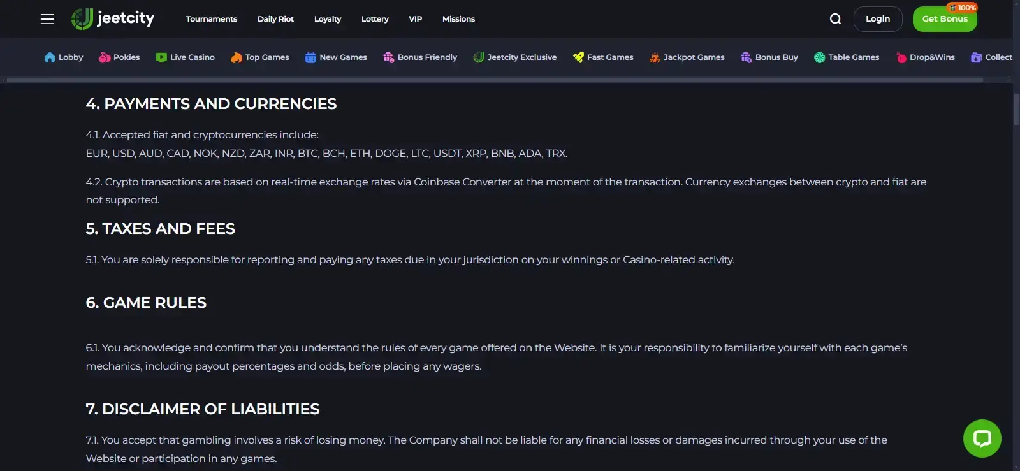This screenshot has width=1020, height=471.
Task: Open the Lottery page
Action: coord(375,19)
